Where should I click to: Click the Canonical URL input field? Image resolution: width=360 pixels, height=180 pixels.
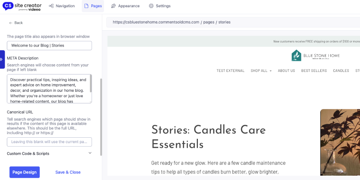click(49, 142)
